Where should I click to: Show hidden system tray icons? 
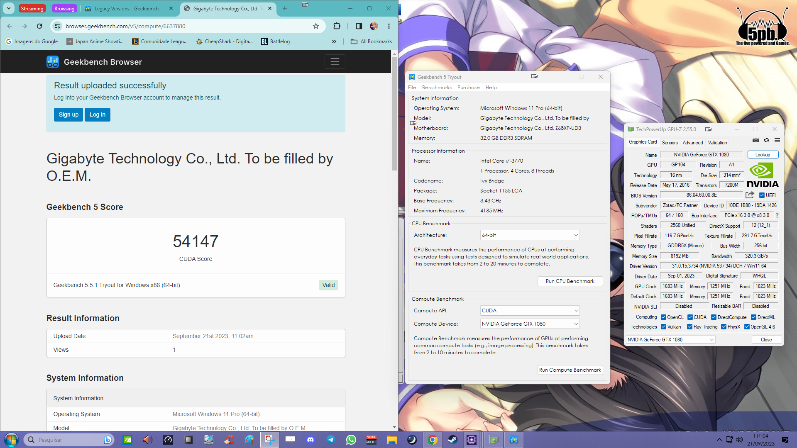(719, 440)
